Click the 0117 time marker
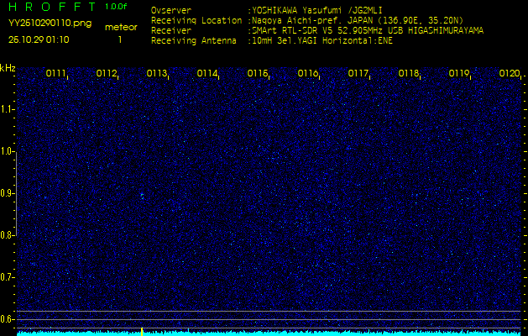 pos(358,73)
